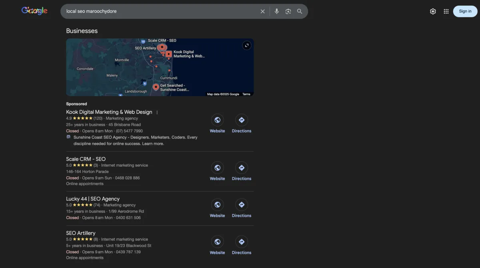
Task: Open SEO Artillery website globe icon
Action: (217, 242)
